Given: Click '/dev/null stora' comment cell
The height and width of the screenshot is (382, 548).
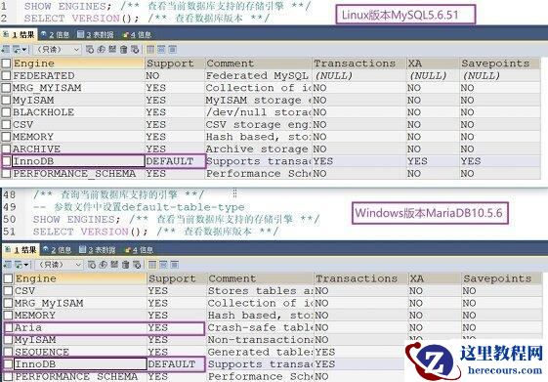Looking at the screenshot, I should (x=258, y=112).
